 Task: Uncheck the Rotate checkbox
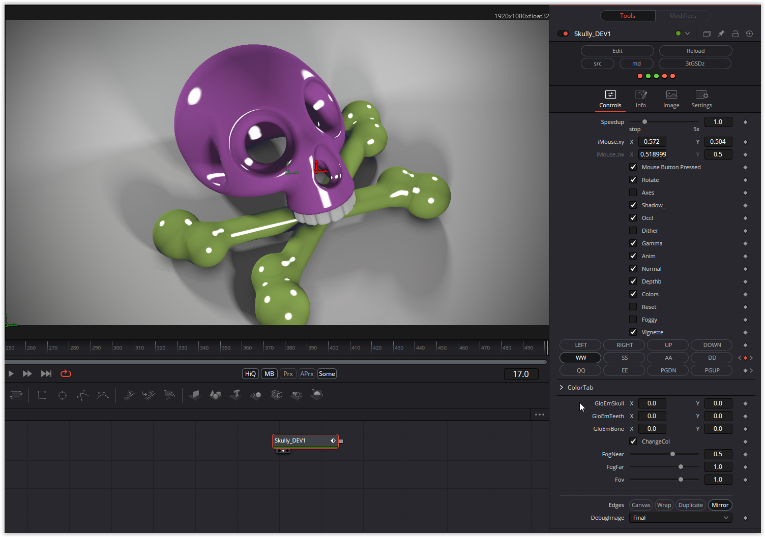point(633,180)
